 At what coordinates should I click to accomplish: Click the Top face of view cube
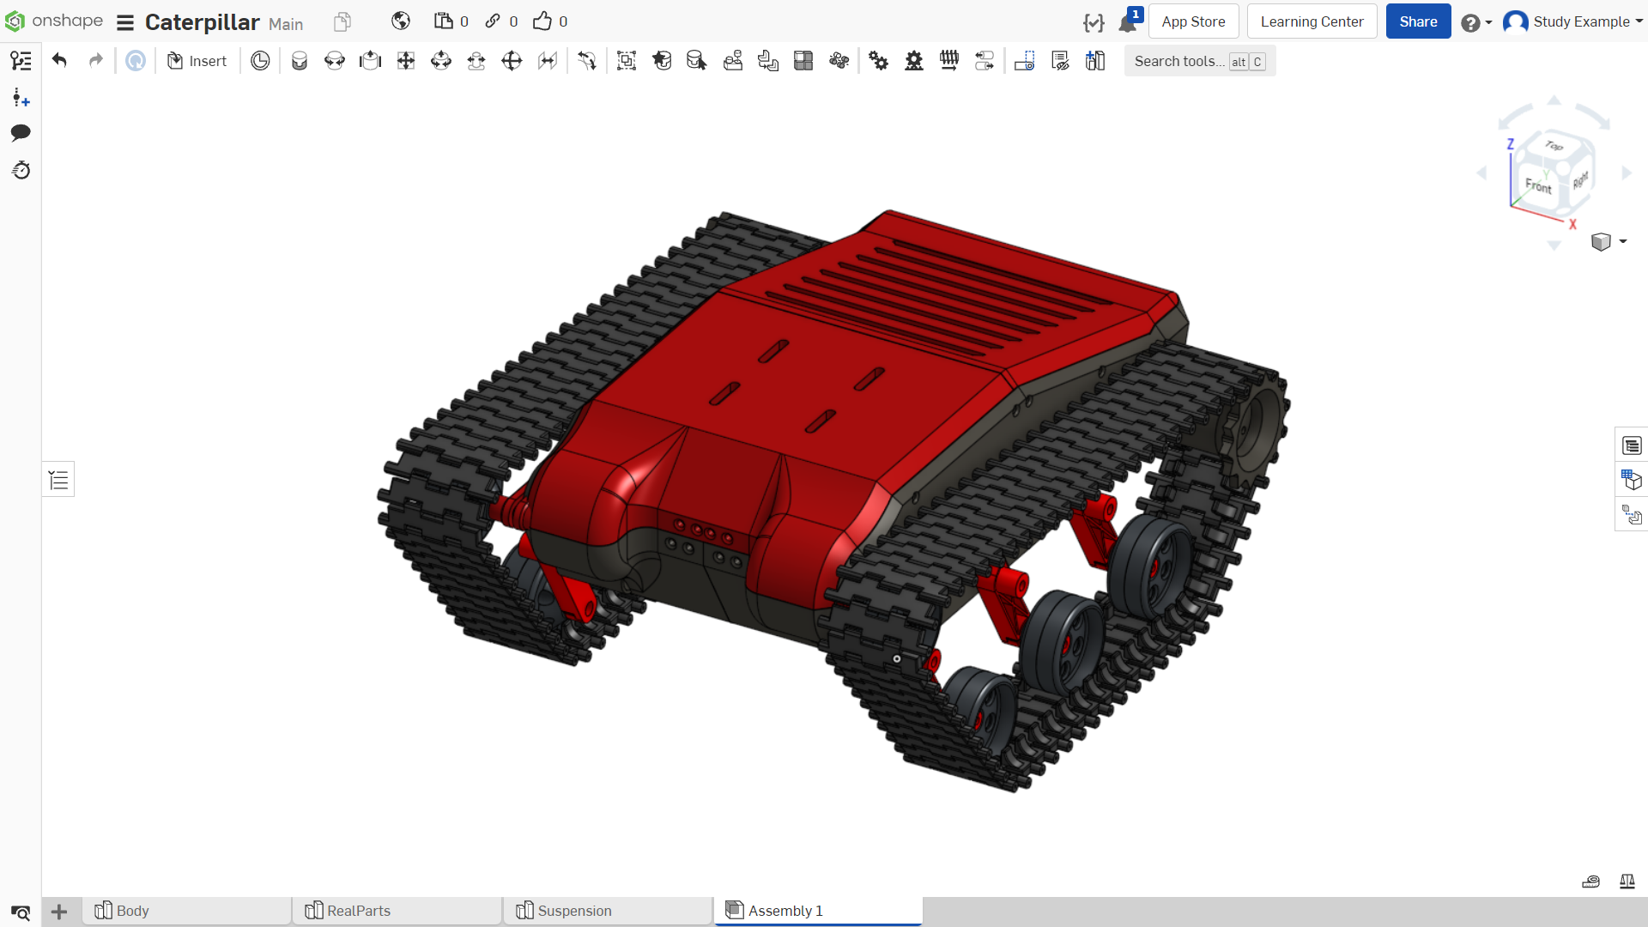(1554, 145)
